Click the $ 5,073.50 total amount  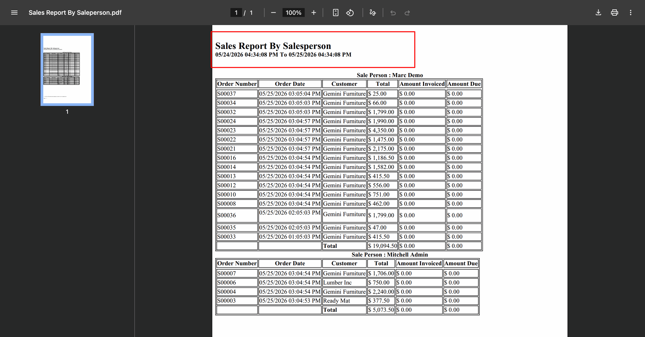[381, 310]
